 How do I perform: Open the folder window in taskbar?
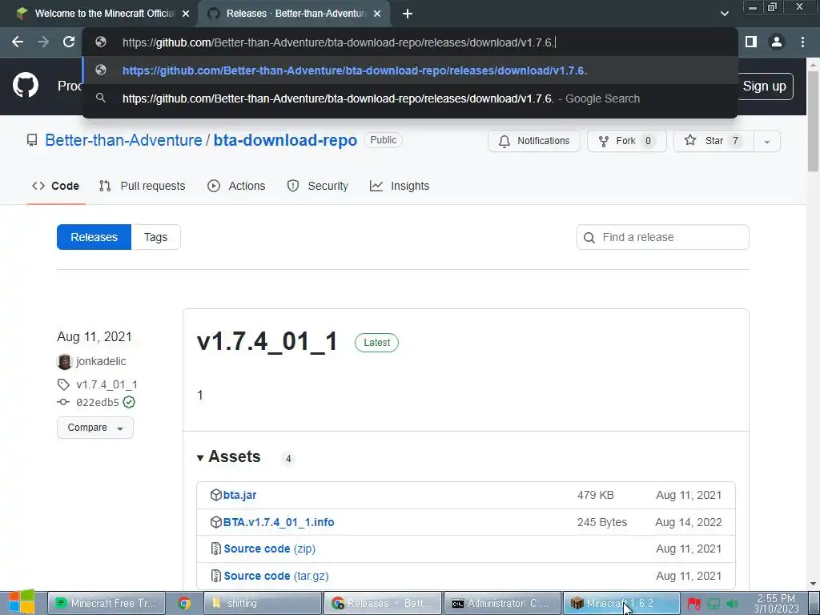pos(262,603)
